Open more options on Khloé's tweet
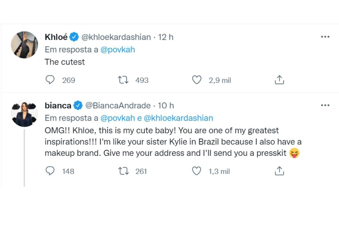Screen dimensions: 339x226 pyautogui.click(x=325, y=37)
